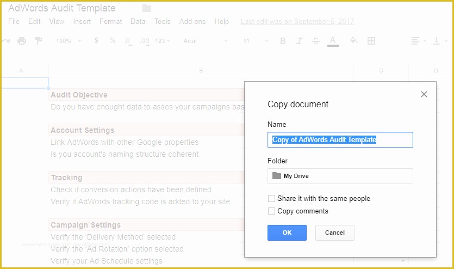The height and width of the screenshot is (269, 454).
Task: Open the File menu
Action: point(14,21)
